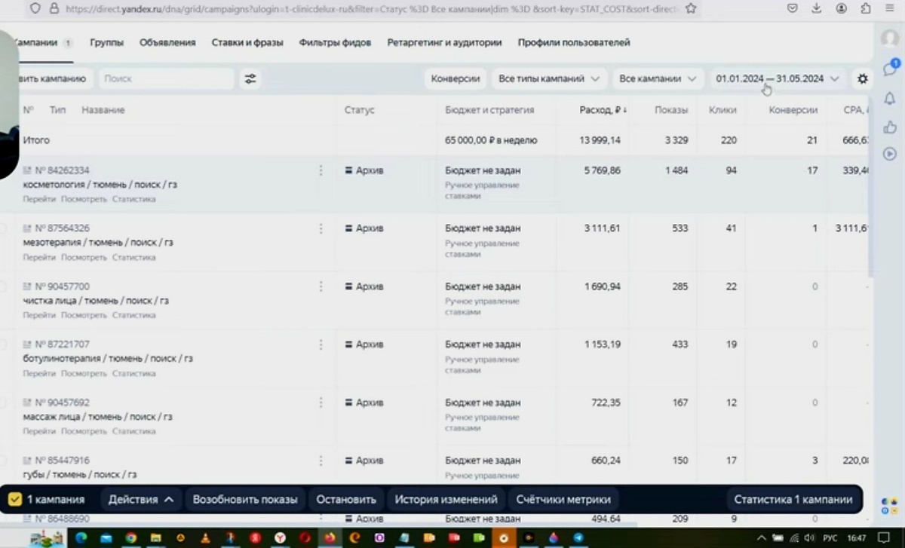Click total spend value '13 999,14'

(x=600, y=140)
